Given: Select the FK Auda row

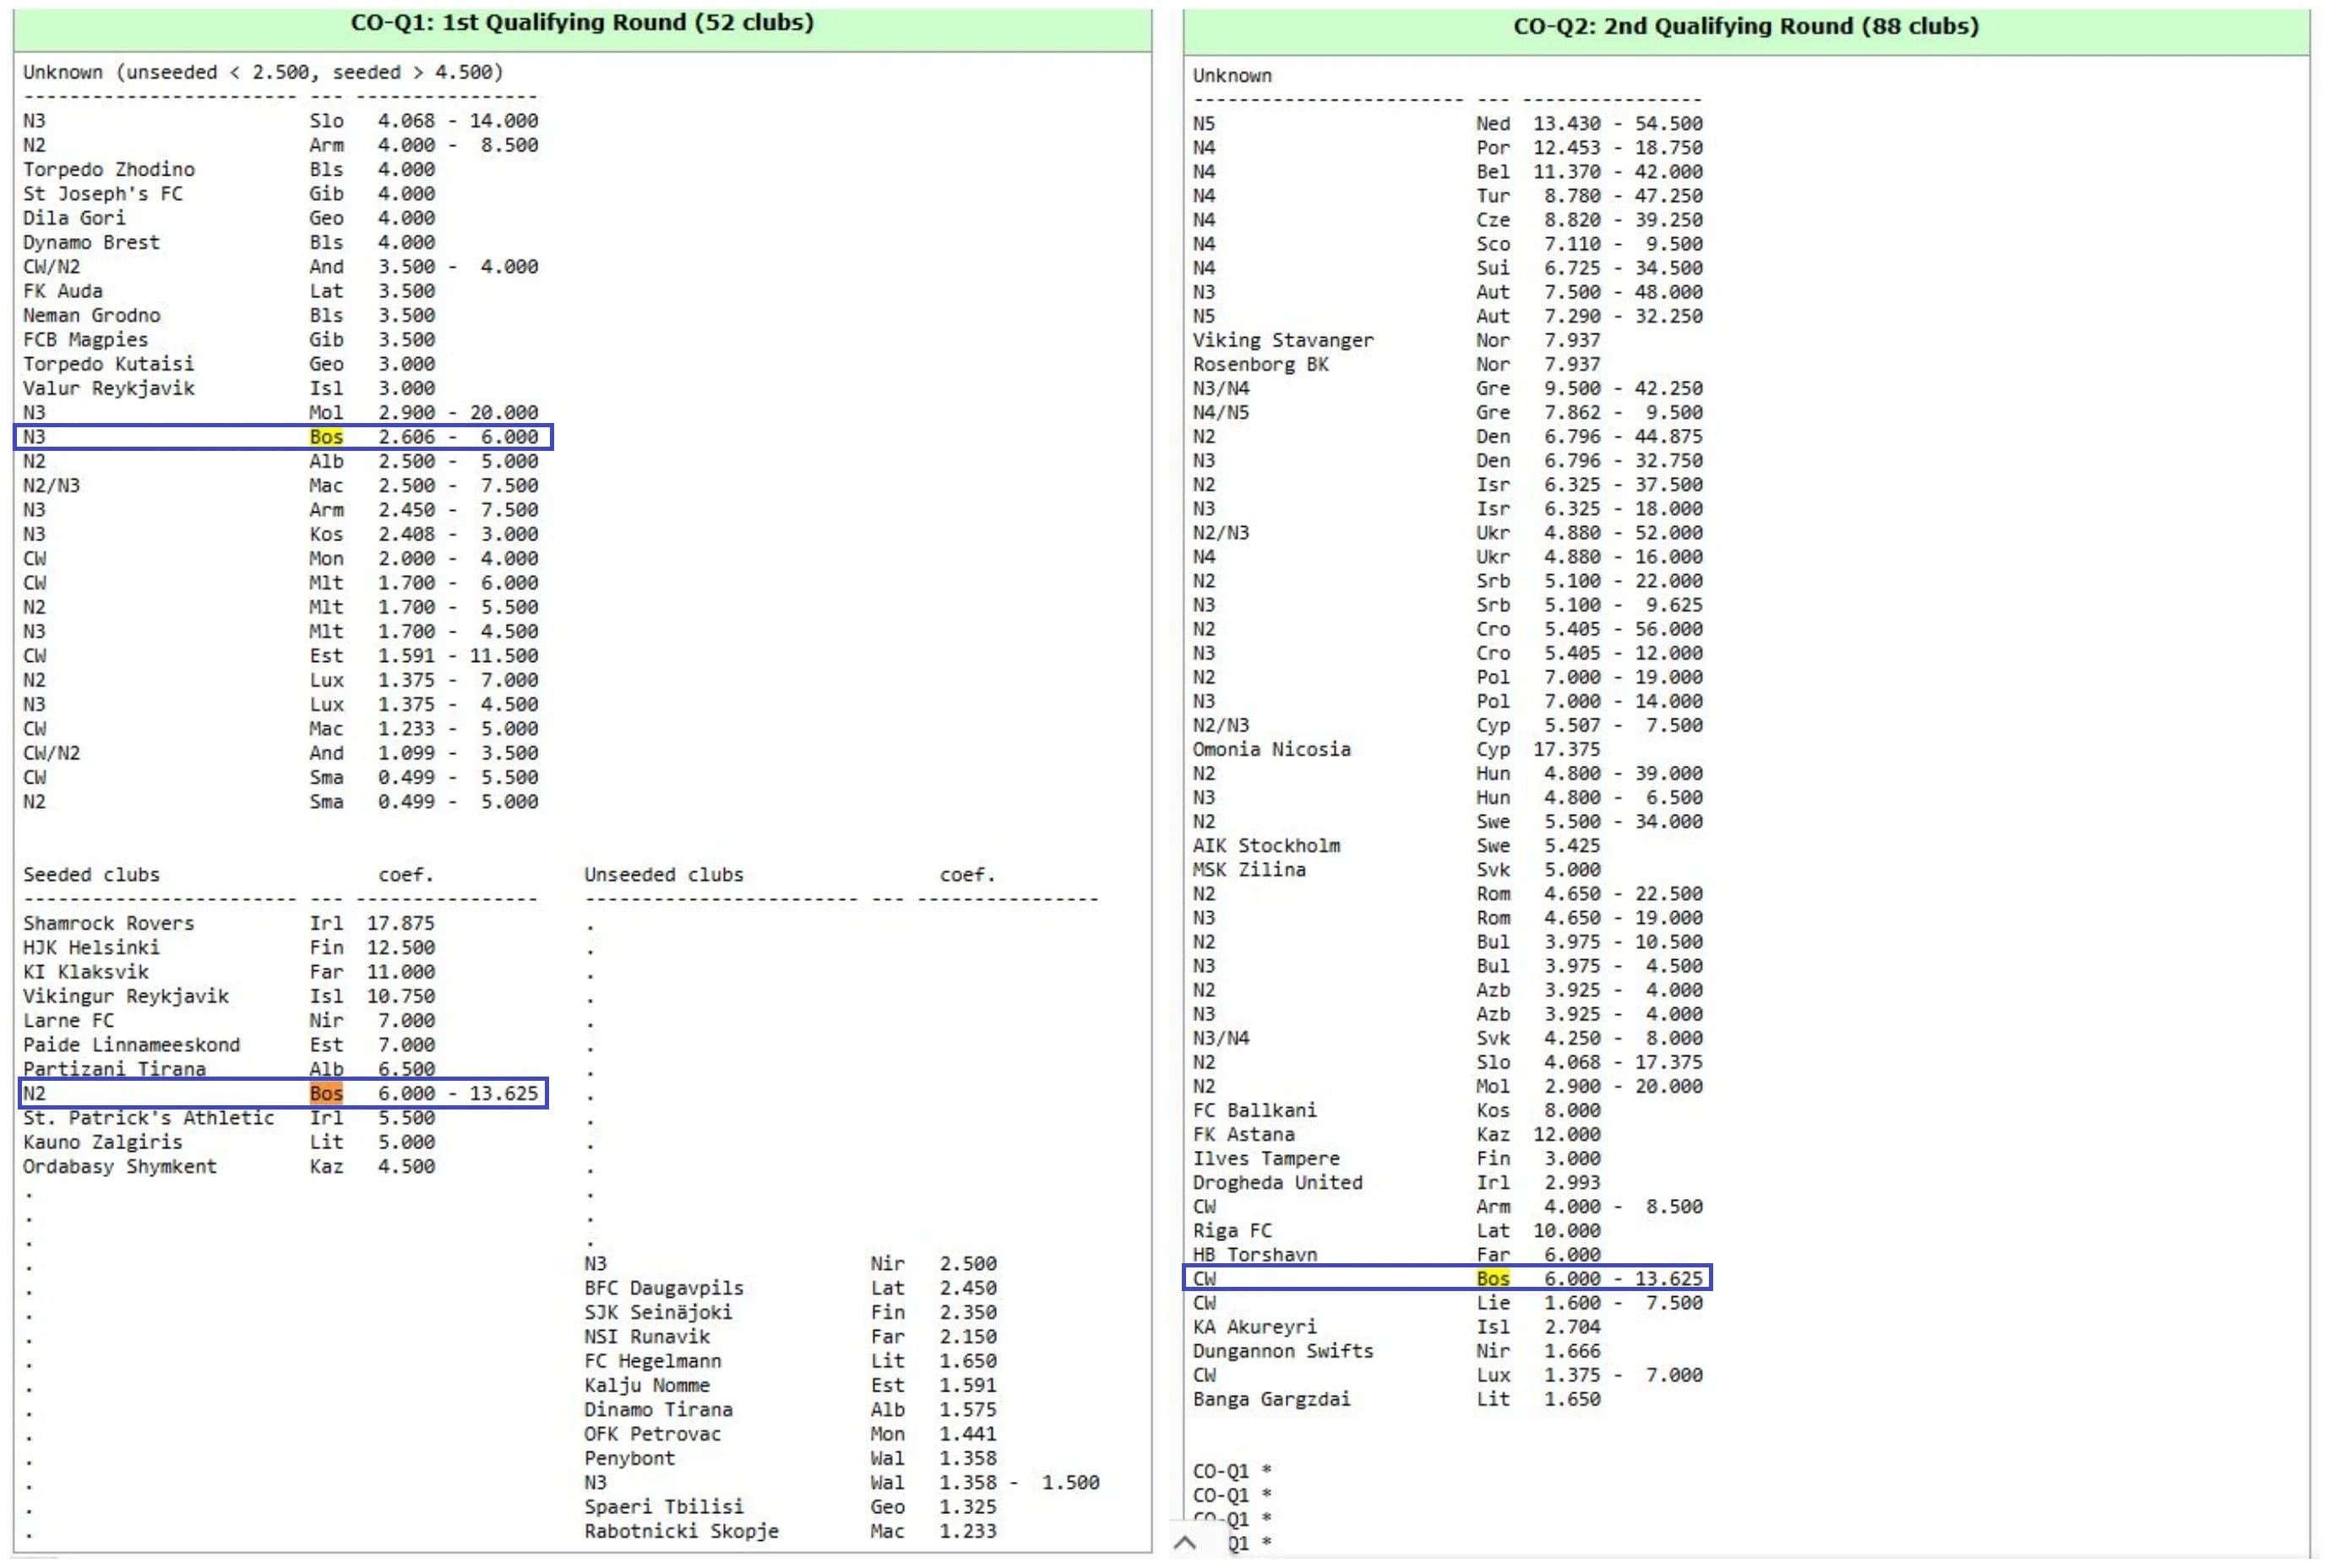Looking at the screenshot, I should click(229, 291).
